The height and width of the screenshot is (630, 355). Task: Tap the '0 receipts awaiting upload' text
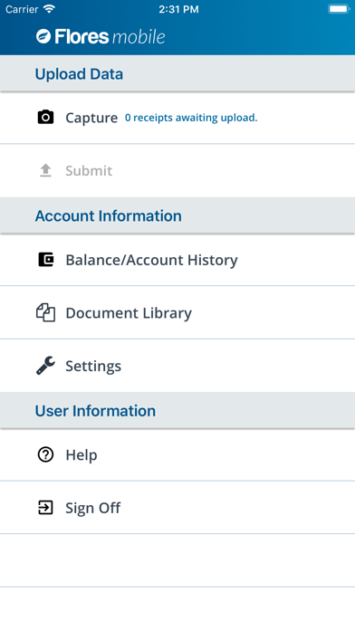[x=191, y=118]
